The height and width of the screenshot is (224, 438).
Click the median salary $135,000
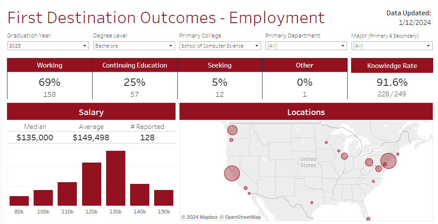(x=34, y=137)
